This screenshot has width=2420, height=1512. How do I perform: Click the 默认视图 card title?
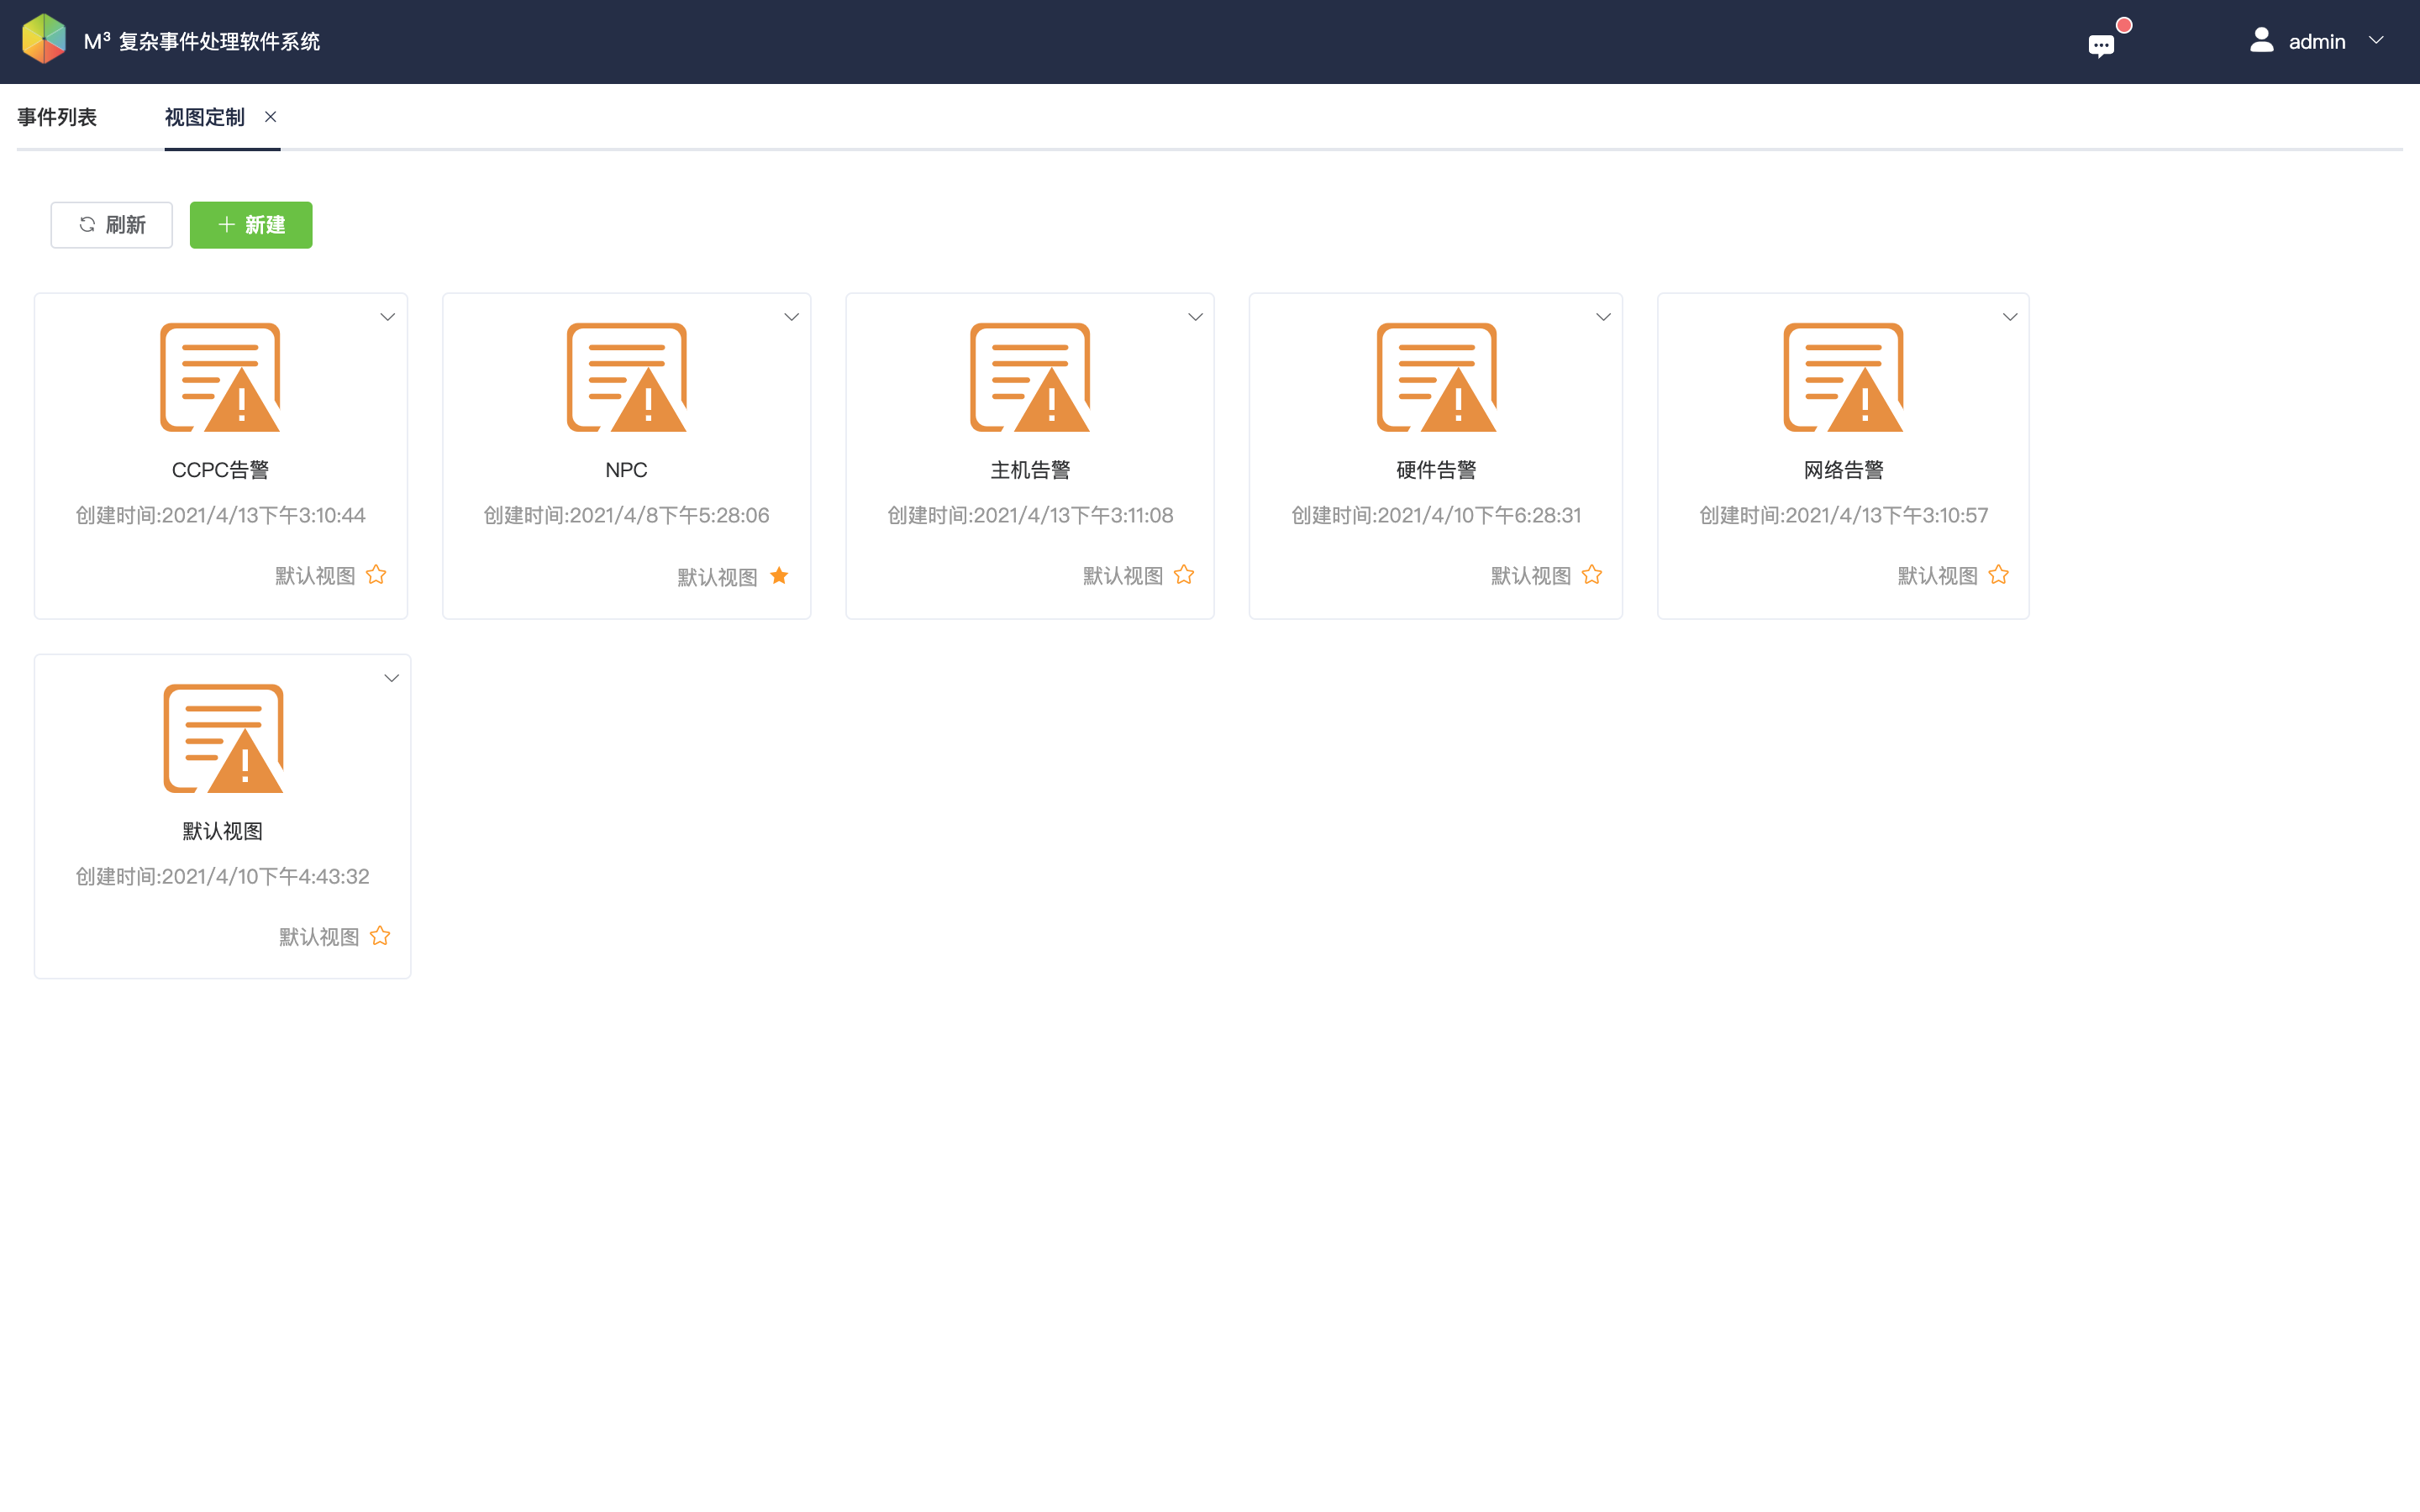click(x=222, y=831)
